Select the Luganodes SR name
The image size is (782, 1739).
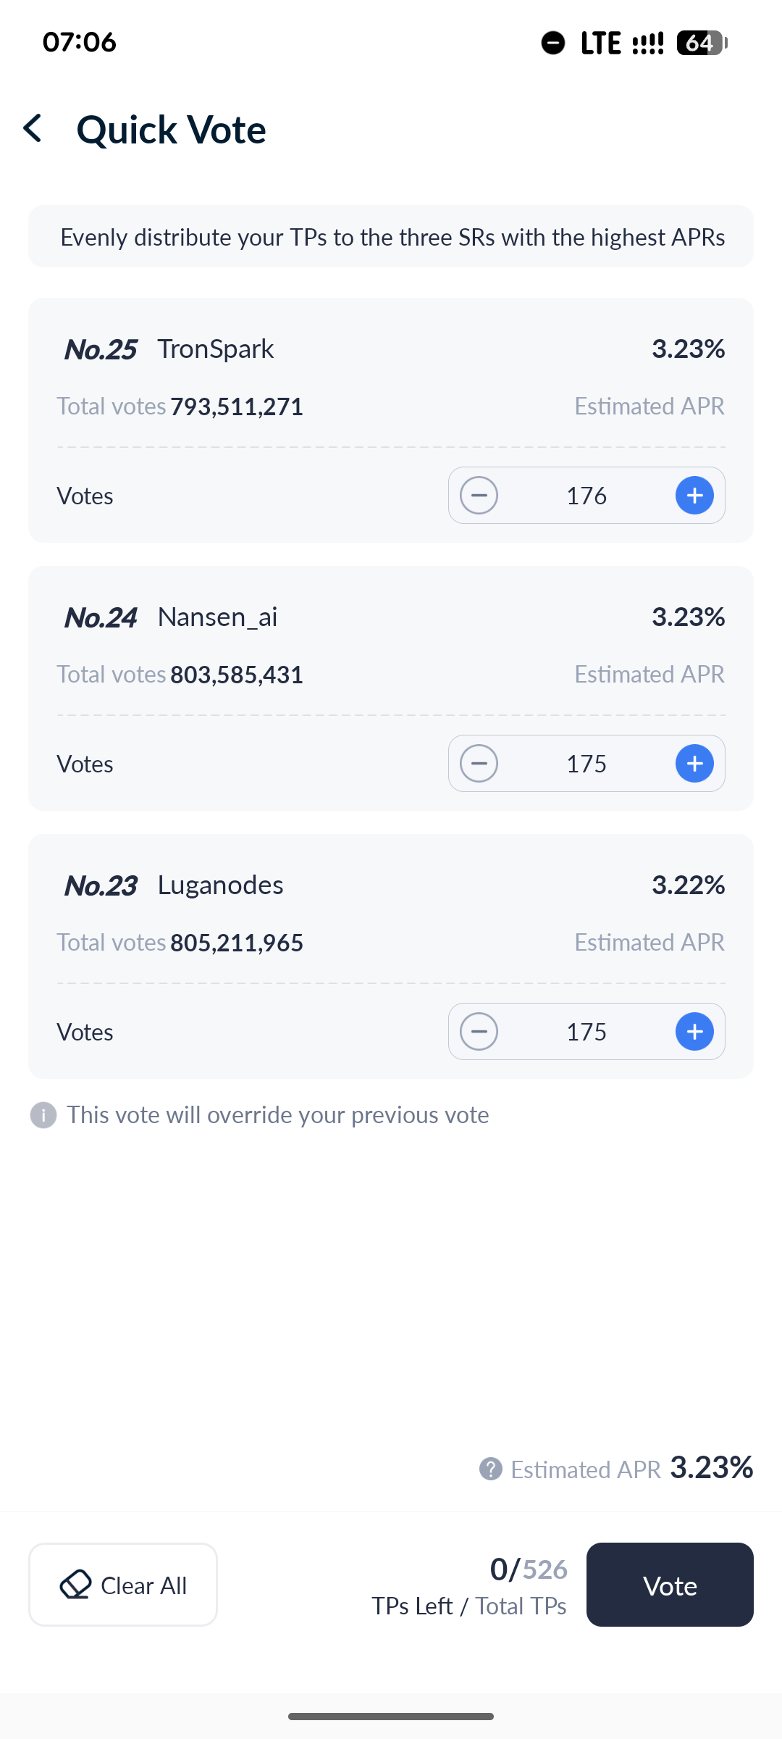pyautogui.click(x=220, y=885)
